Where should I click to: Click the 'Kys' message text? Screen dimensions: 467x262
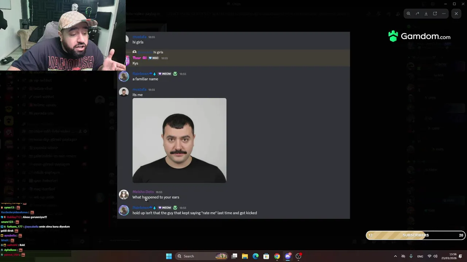tap(135, 63)
